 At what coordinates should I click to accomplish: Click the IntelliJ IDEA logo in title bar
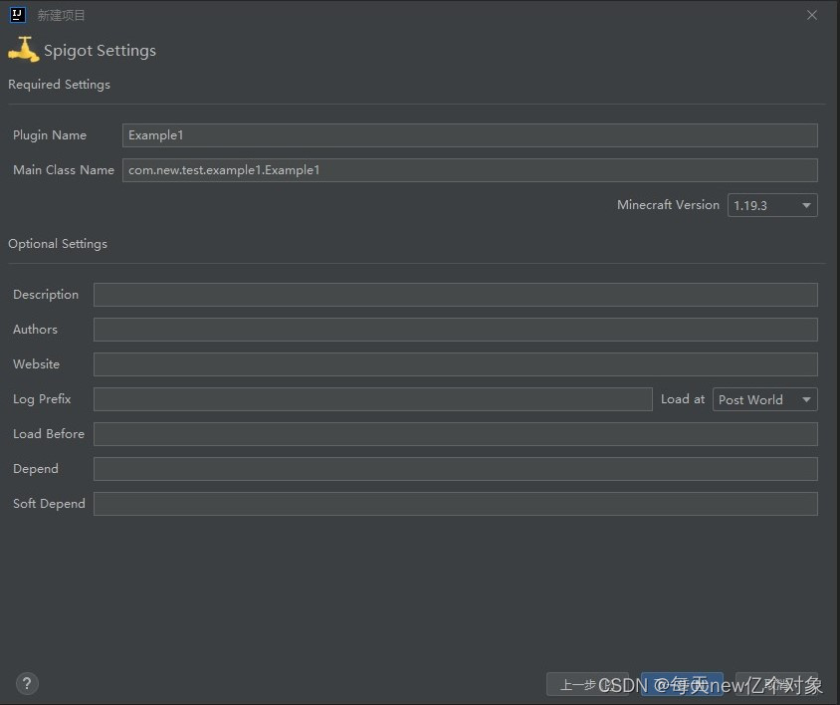pos(18,15)
